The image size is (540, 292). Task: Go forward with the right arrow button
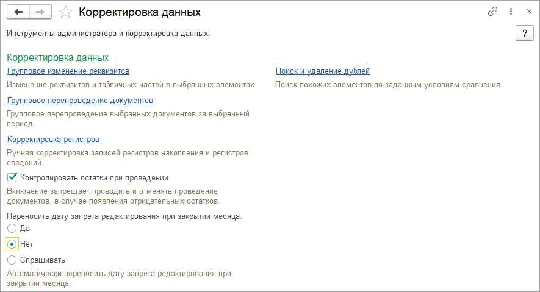click(x=41, y=12)
